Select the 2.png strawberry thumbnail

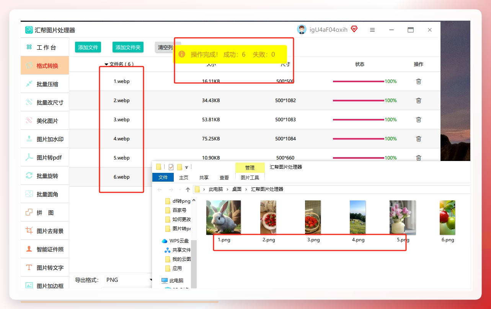coord(268,218)
